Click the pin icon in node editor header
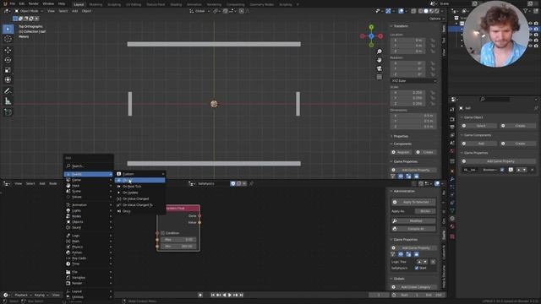Image resolution: width=541 pixels, height=304 pixels. (x=251, y=184)
